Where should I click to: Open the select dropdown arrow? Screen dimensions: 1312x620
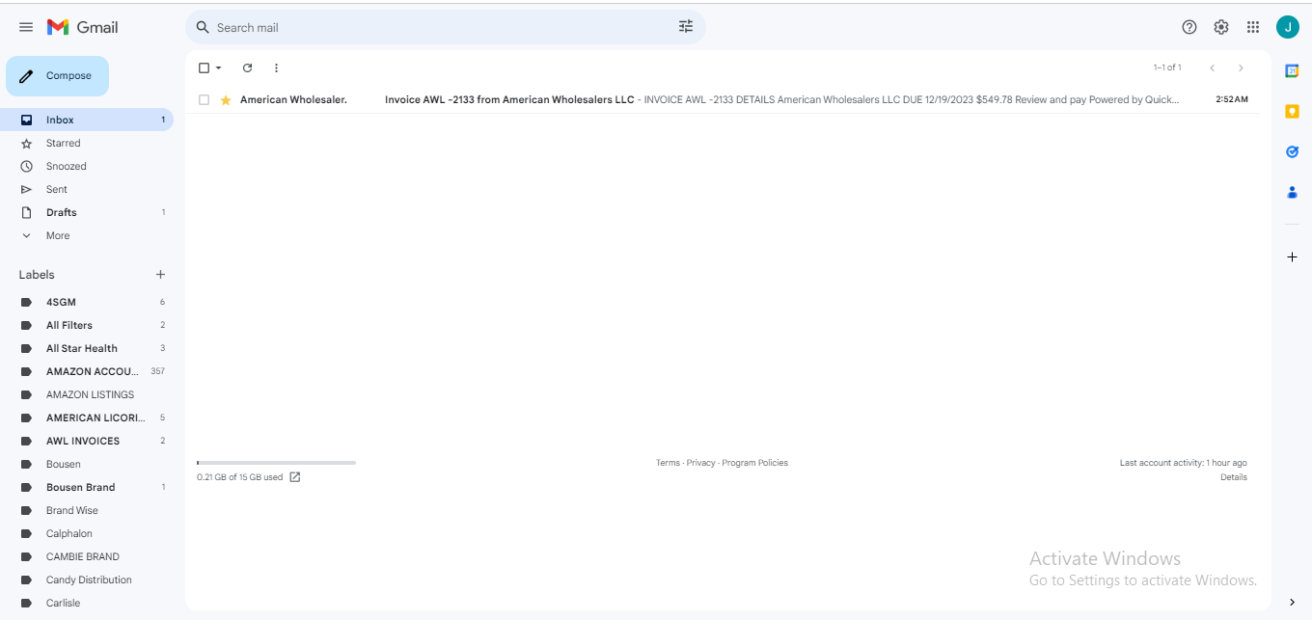[x=219, y=67]
